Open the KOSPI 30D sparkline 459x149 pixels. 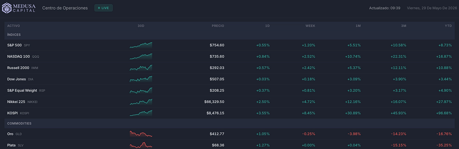pyautogui.click(x=141, y=113)
